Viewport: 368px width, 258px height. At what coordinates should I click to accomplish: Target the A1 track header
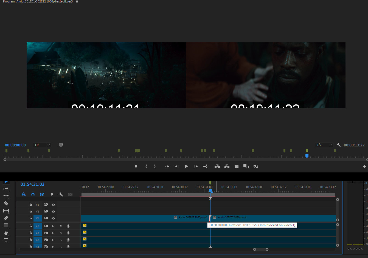38,226
